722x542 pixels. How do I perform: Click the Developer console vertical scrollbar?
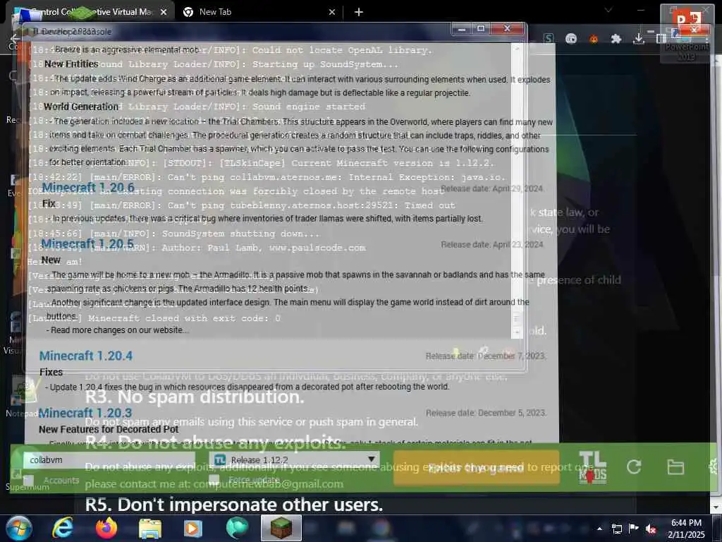(x=516, y=191)
